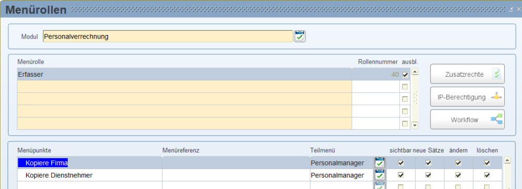Open Zusatzrechte button
This screenshot has height=189, width=522.
click(467, 74)
